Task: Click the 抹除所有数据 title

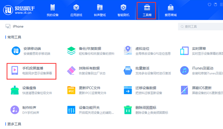Action: (89, 68)
